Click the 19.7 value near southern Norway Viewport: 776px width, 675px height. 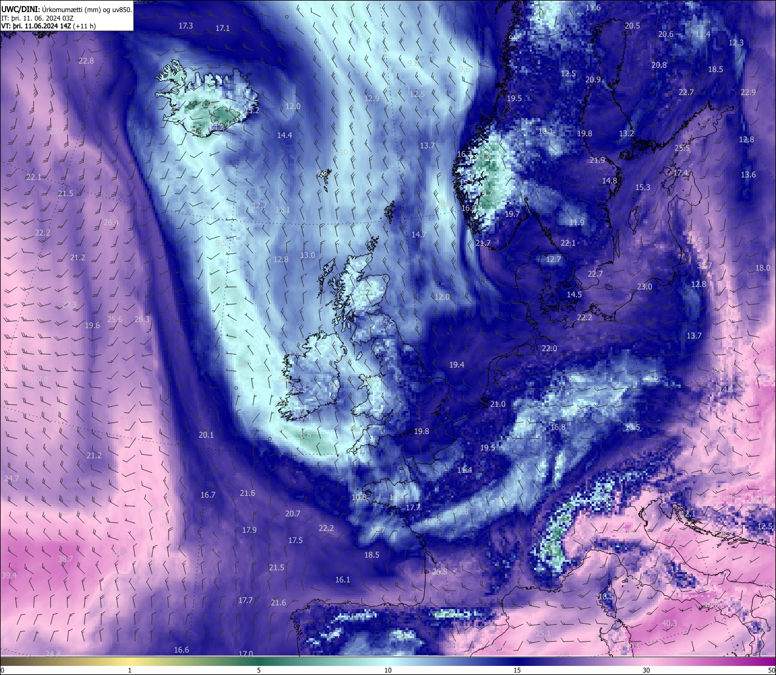click(512, 214)
